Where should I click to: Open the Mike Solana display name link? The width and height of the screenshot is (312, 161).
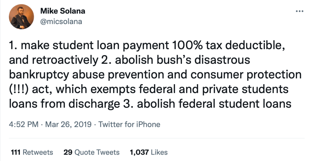click(x=63, y=12)
